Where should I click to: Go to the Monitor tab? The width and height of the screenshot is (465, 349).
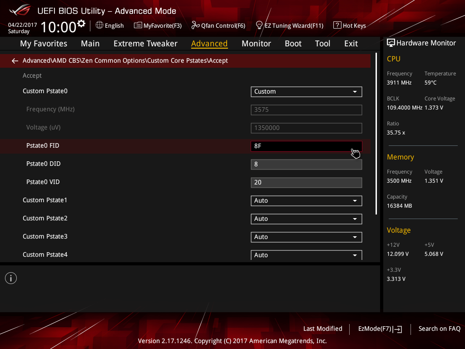[256, 44]
